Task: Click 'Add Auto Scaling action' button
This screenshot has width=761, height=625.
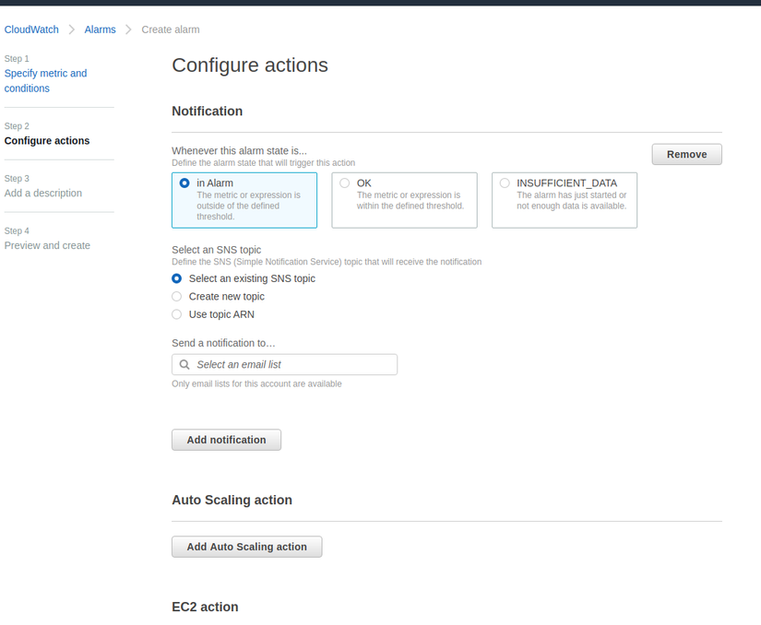Action: point(246,548)
